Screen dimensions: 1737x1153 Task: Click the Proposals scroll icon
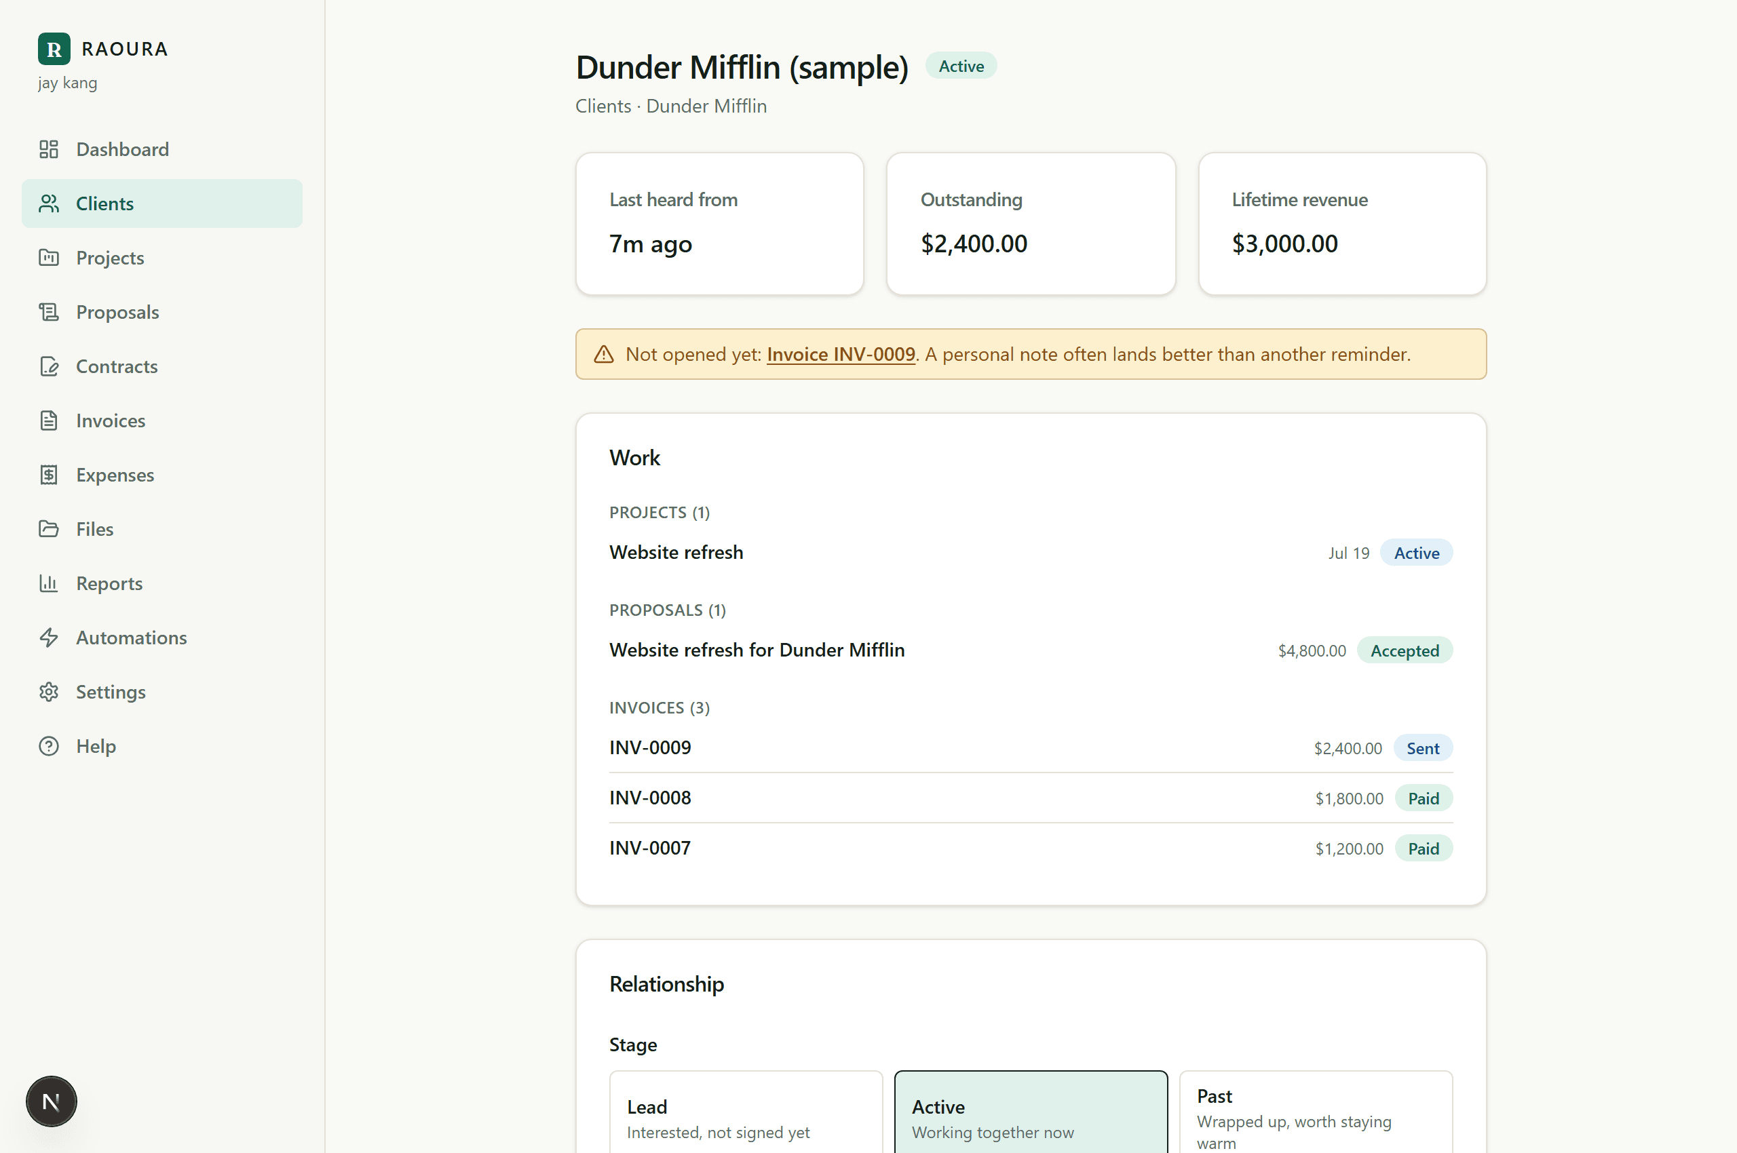tap(49, 313)
